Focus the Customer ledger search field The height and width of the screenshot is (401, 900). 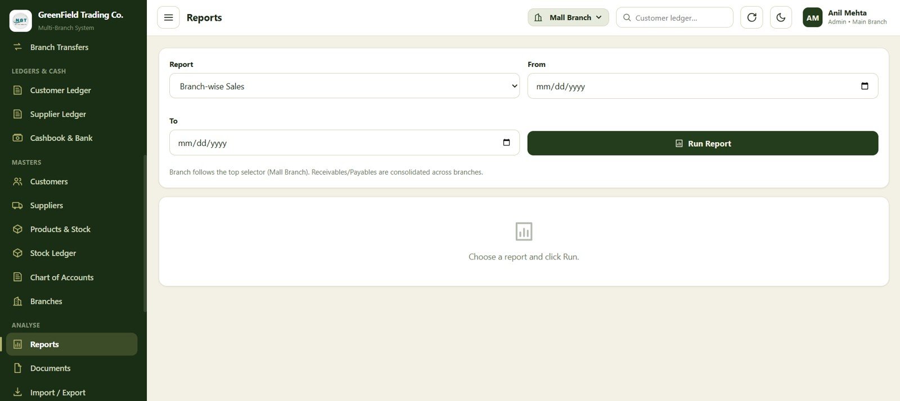pos(674,17)
